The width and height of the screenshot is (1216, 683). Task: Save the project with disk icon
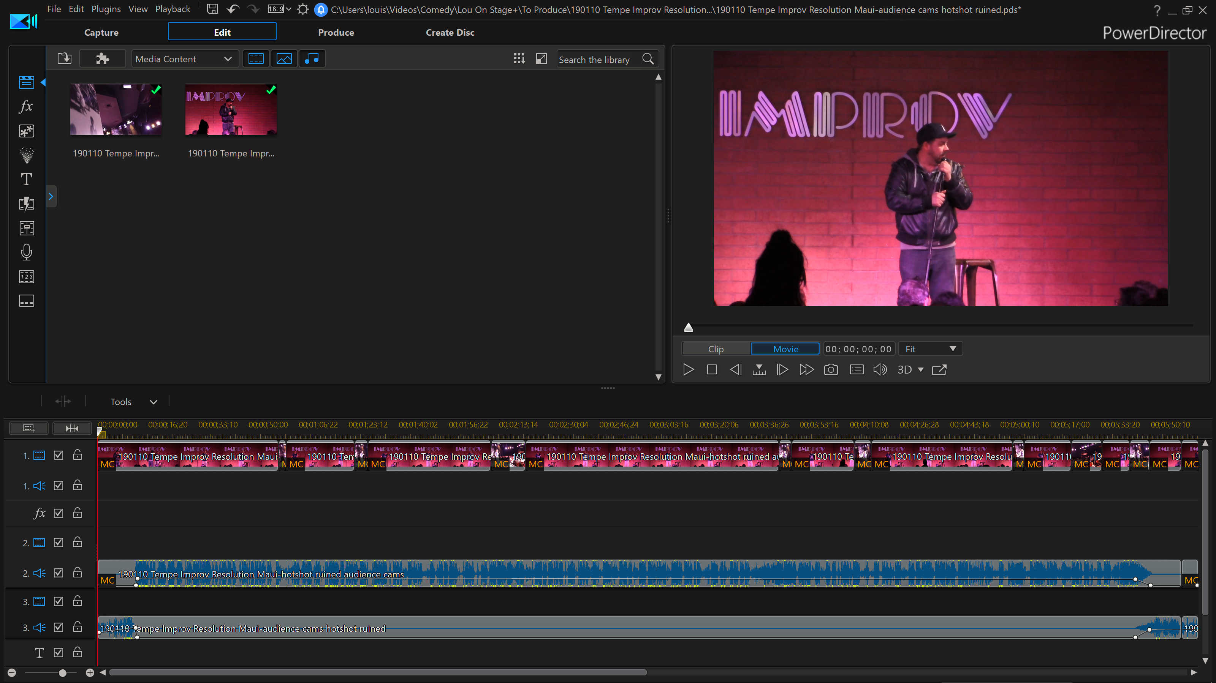[x=212, y=9]
